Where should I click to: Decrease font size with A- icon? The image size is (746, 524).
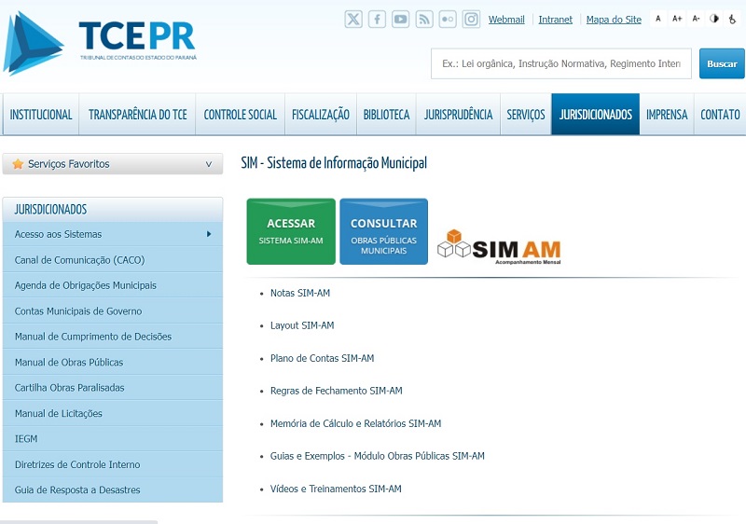(696, 19)
